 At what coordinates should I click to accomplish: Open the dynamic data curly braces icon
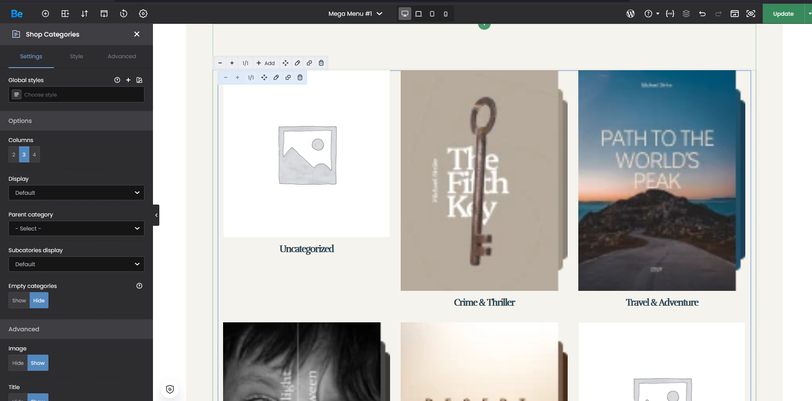click(x=670, y=14)
